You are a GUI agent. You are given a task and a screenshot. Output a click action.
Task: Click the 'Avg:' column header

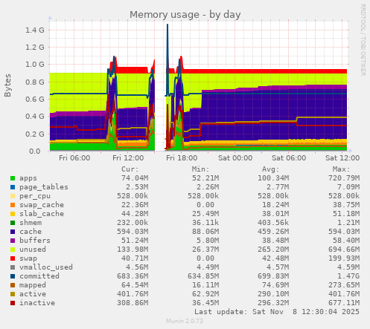(x=271, y=169)
